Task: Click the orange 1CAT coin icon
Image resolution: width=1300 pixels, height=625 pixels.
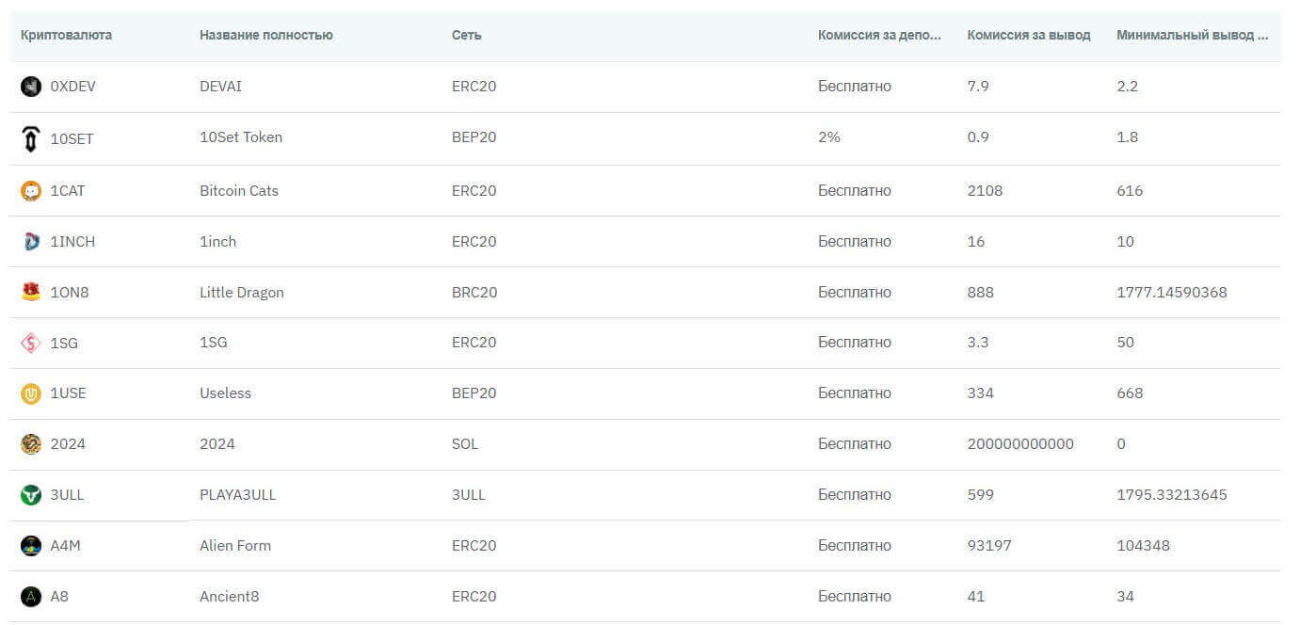Action: (x=31, y=191)
